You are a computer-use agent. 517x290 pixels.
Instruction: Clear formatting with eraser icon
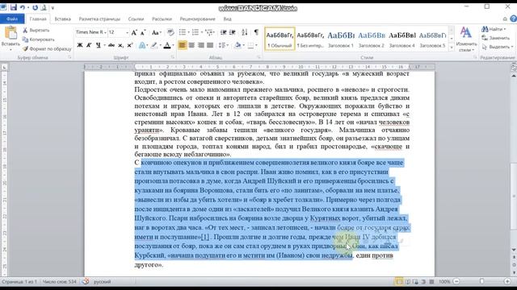[x=170, y=32]
